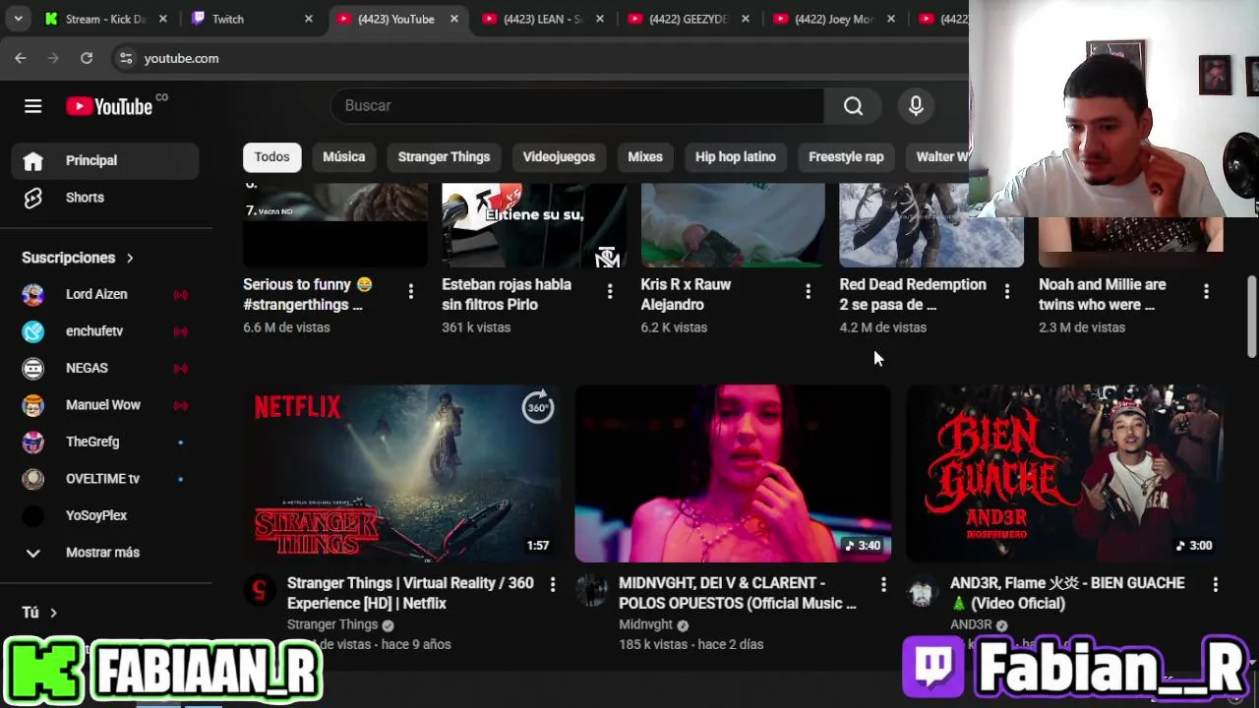
Task: Select the Todos filter chip
Action: [271, 157]
